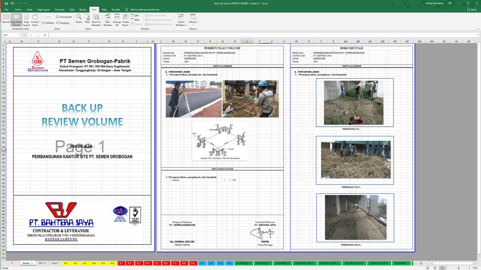The image size is (481, 270).
Task: Toggle the Headings checkbox off
Action: point(57,22)
